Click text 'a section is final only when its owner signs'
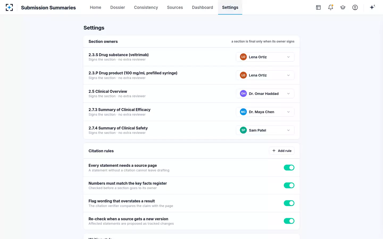 click(x=263, y=41)
